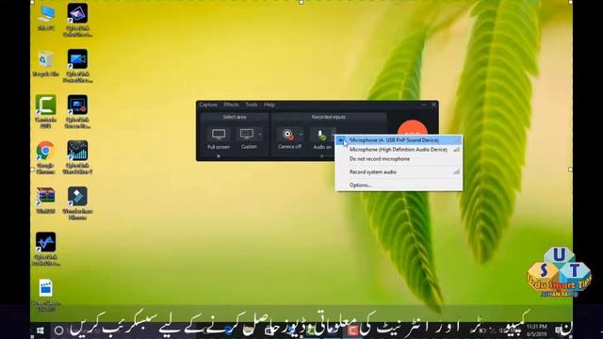Toggle Record system audio option
This screenshot has width=603, height=339.
point(399,171)
